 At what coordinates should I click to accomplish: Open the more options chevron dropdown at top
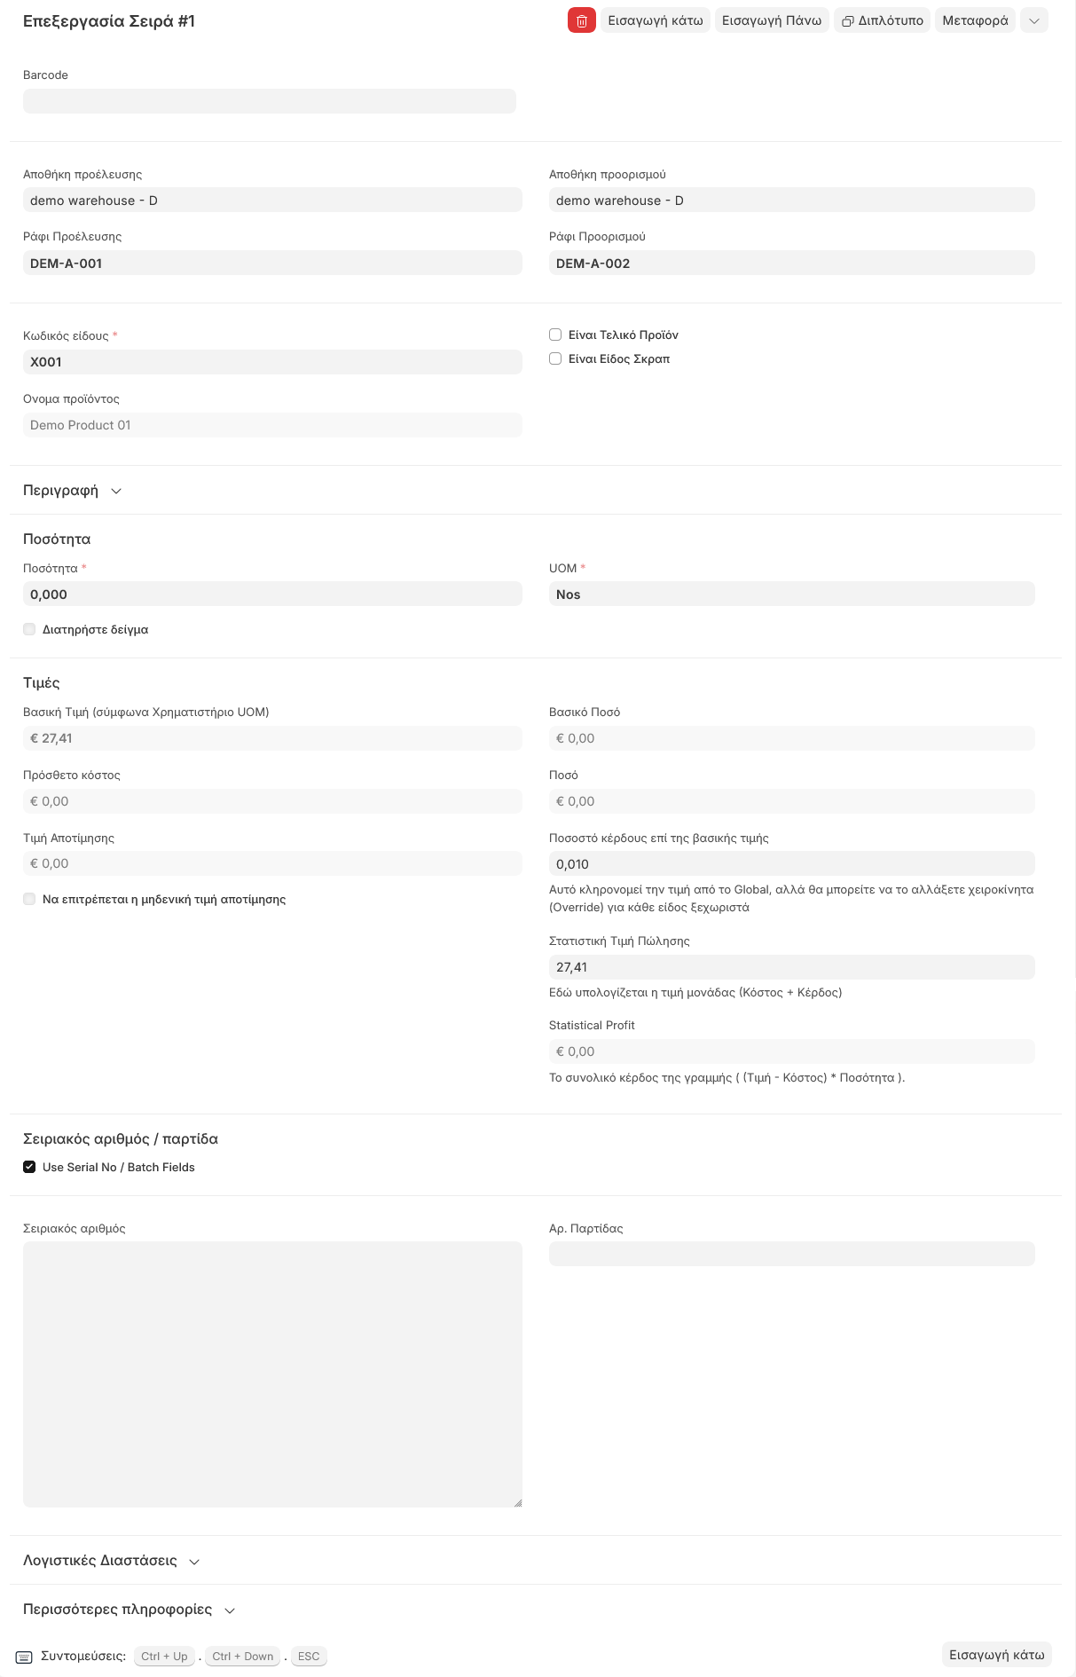pos(1034,20)
